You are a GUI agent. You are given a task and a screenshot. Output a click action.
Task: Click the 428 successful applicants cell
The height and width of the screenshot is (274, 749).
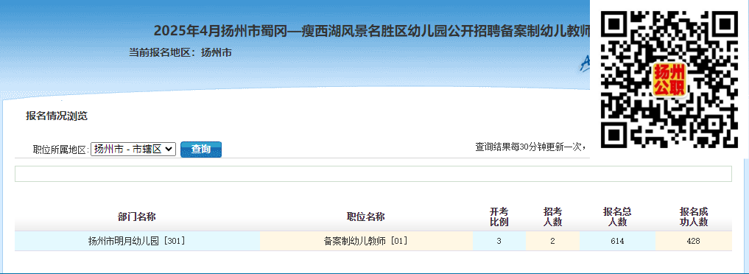click(694, 241)
